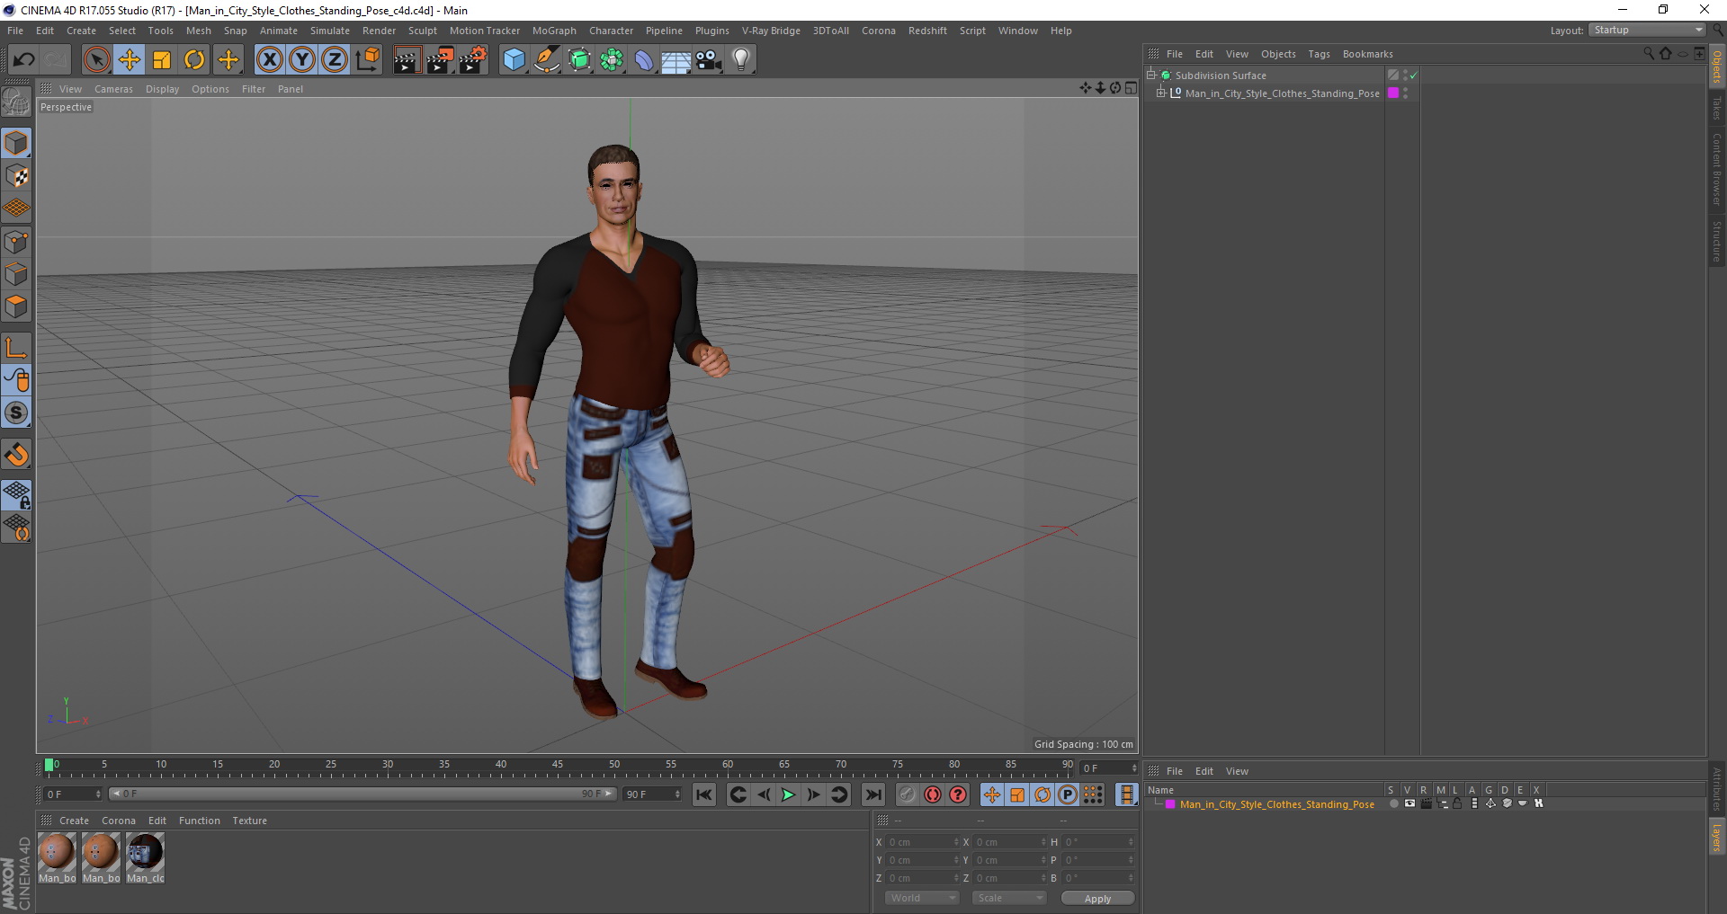This screenshot has height=914, width=1727.
Task: Select the first Man_bo material thumbnail
Action: [57, 858]
